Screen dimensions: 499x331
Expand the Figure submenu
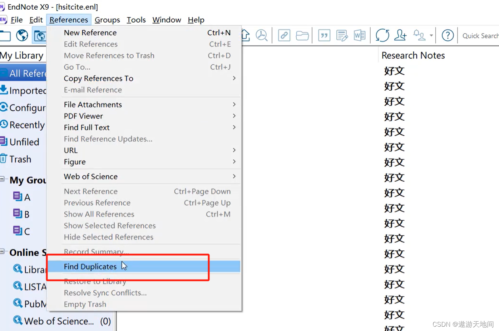coord(144,161)
